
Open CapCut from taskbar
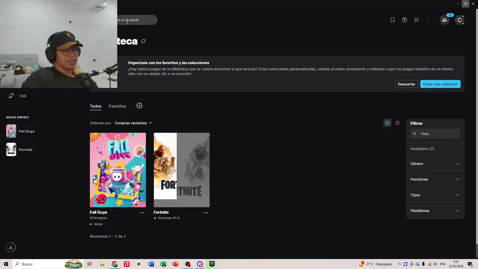coord(139,264)
